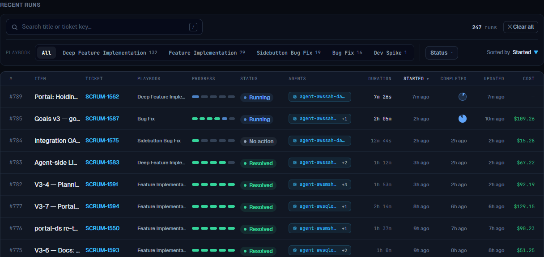
Task: Open ticket SCRUM-1550
Action: pos(102,228)
